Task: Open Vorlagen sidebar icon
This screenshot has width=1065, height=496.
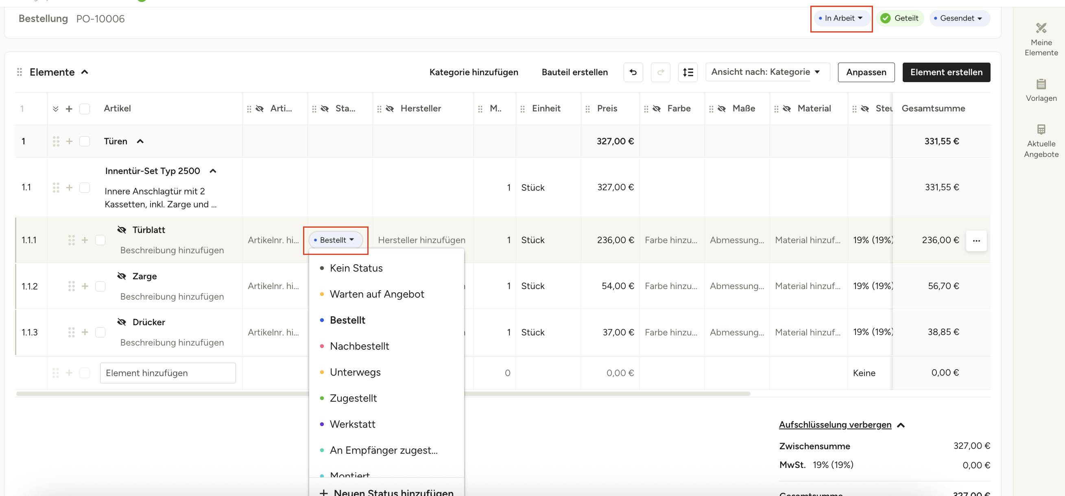Action: 1041,84
